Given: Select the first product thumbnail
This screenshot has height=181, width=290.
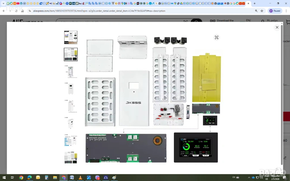Looking at the screenshot, I should pyautogui.click(x=71, y=37).
